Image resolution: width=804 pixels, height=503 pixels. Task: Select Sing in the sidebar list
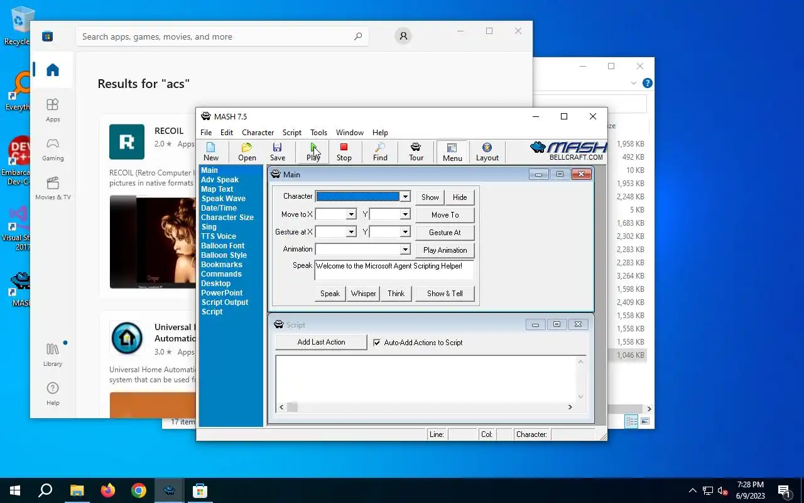(209, 227)
